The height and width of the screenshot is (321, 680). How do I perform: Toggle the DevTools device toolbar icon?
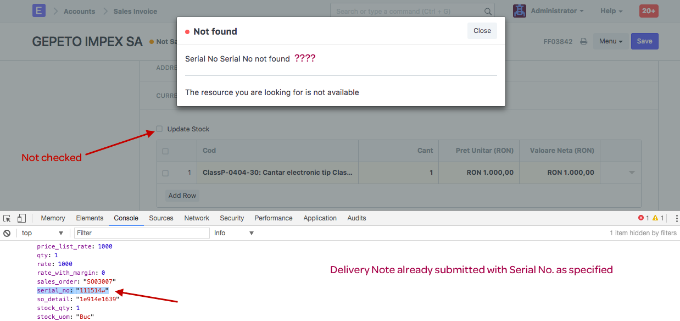coord(21,218)
